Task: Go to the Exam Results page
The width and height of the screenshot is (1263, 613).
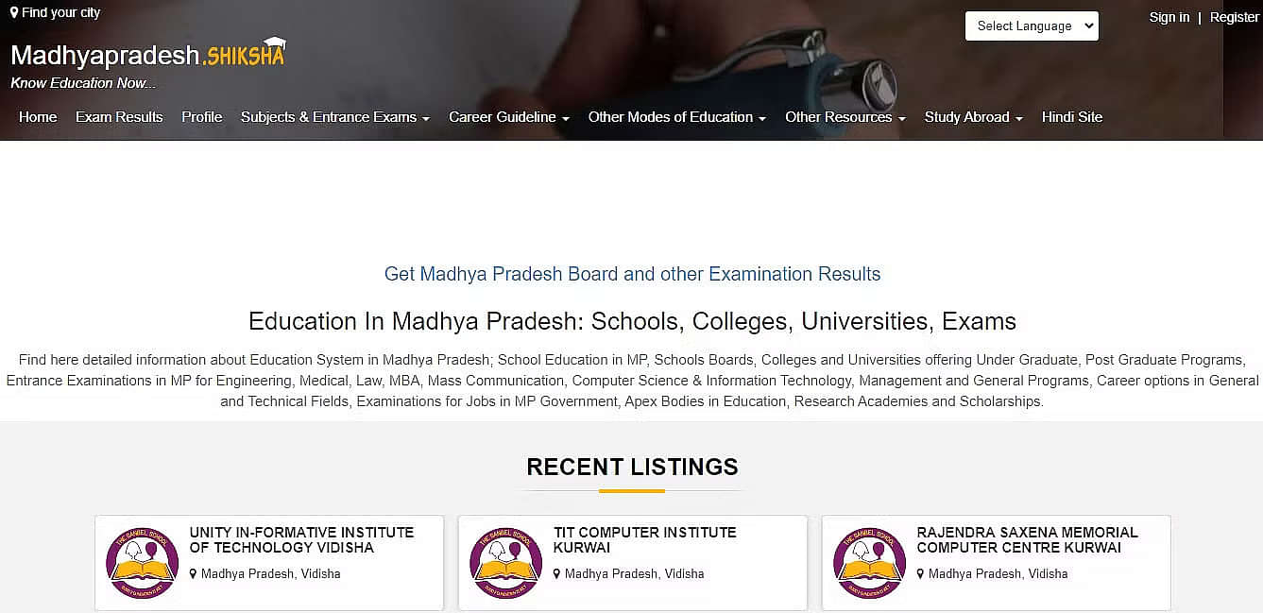Action: click(x=119, y=117)
